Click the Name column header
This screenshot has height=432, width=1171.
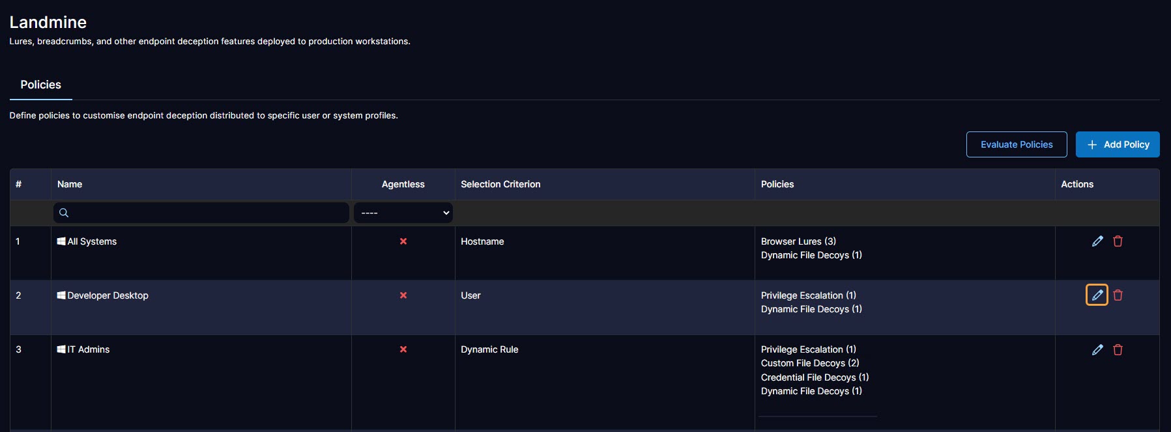[70, 184]
